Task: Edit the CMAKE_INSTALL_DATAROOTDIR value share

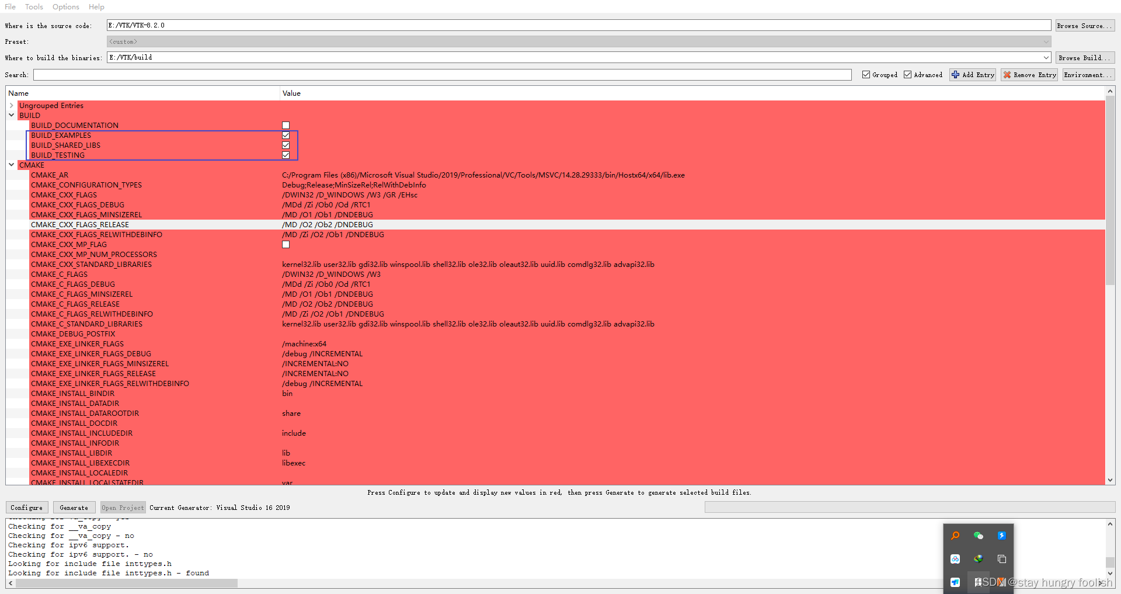Action: (291, 414)
